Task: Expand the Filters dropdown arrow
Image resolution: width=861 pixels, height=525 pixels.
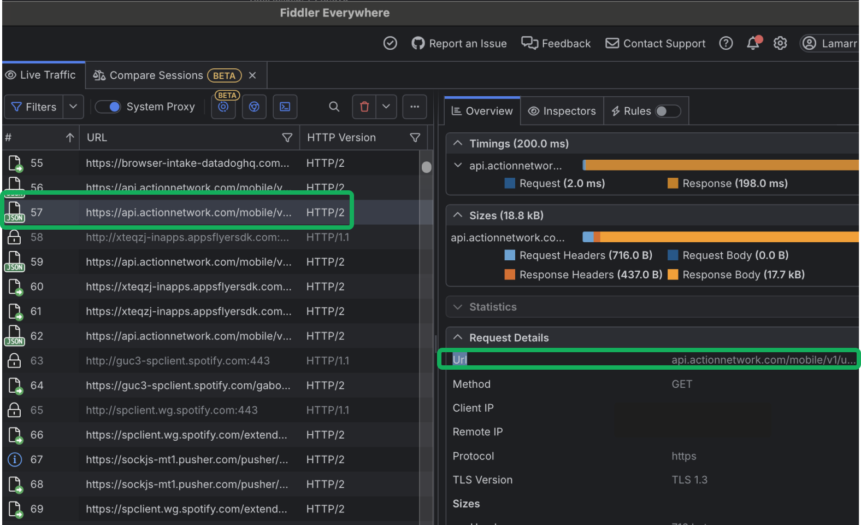Action: [73, 107]
